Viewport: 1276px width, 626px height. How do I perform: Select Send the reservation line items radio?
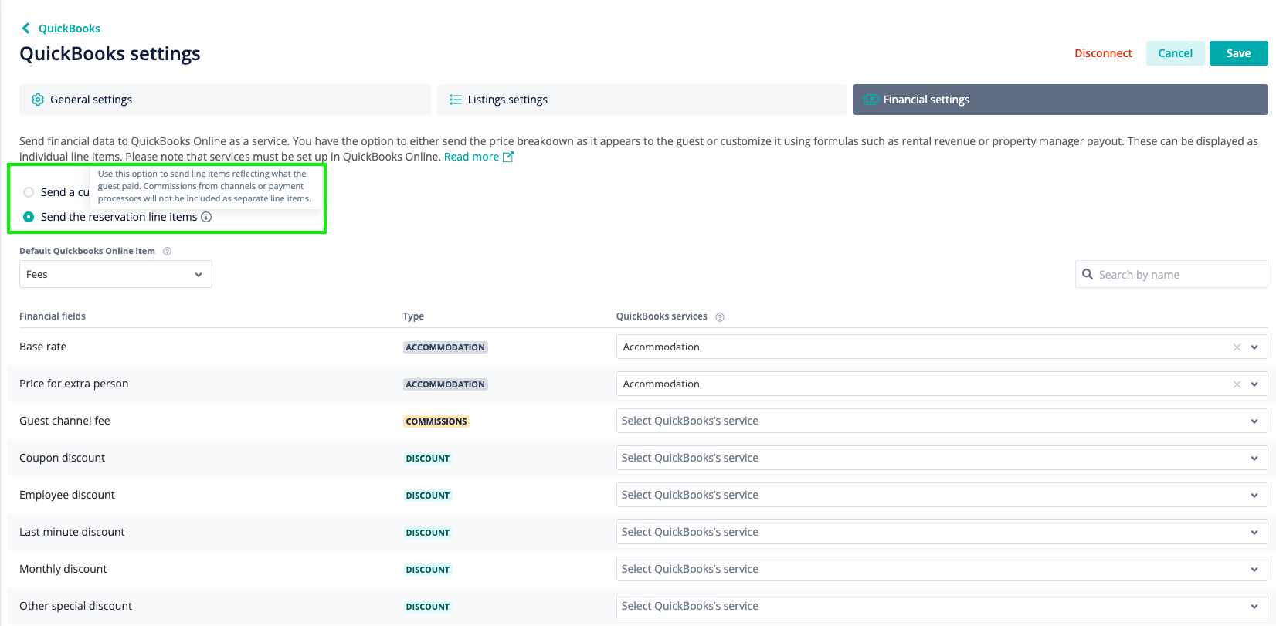point(29,217)
